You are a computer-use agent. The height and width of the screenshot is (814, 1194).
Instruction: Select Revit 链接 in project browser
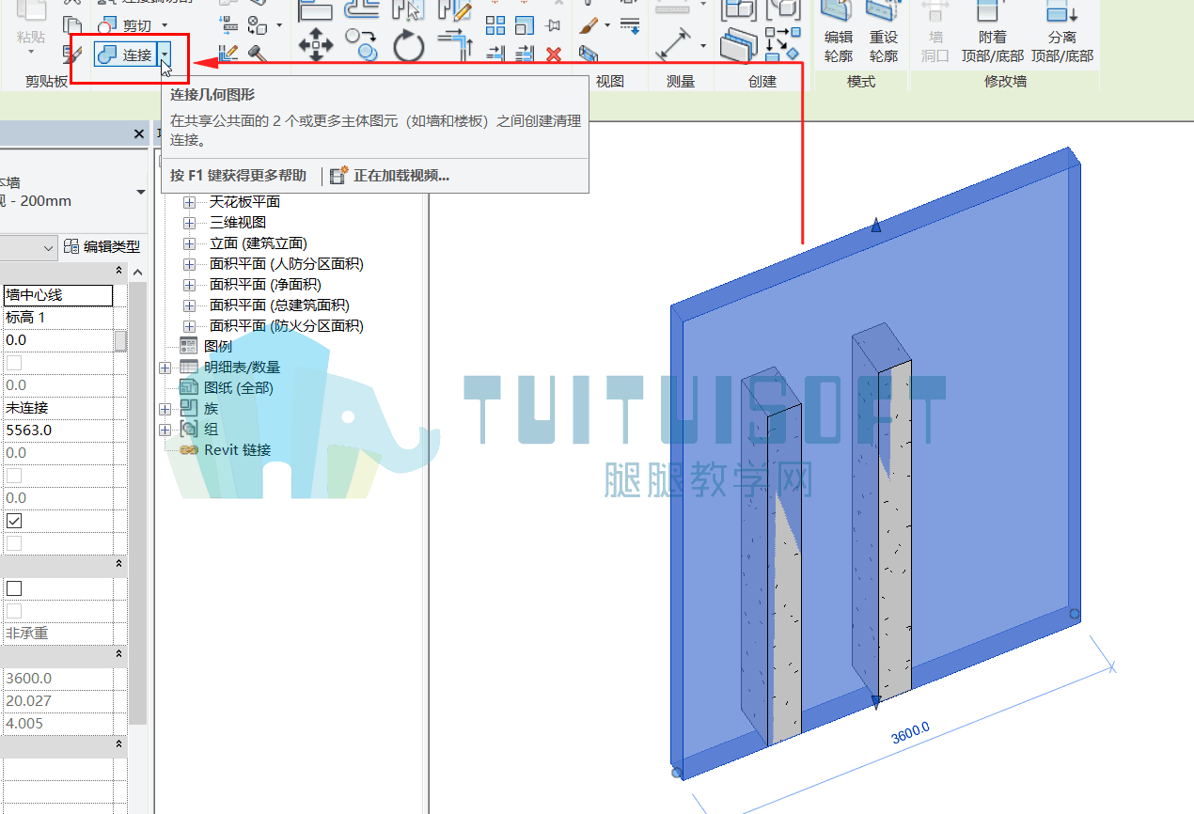pos(238,450)
